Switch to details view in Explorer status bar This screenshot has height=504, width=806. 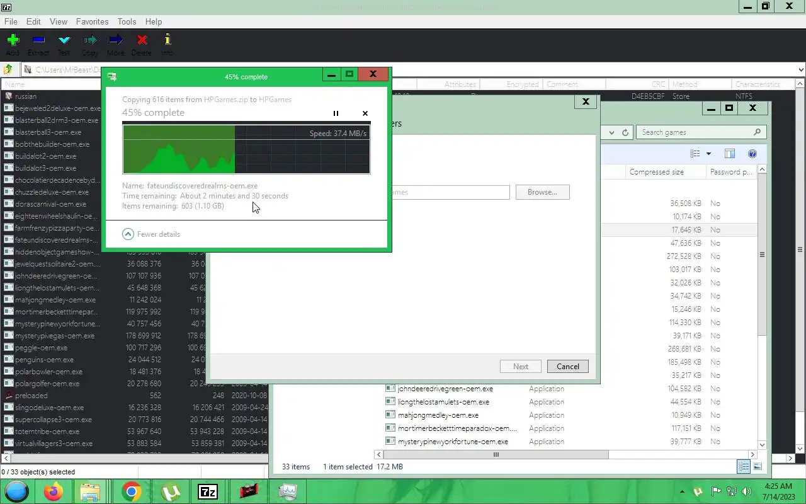click(744, 467)
